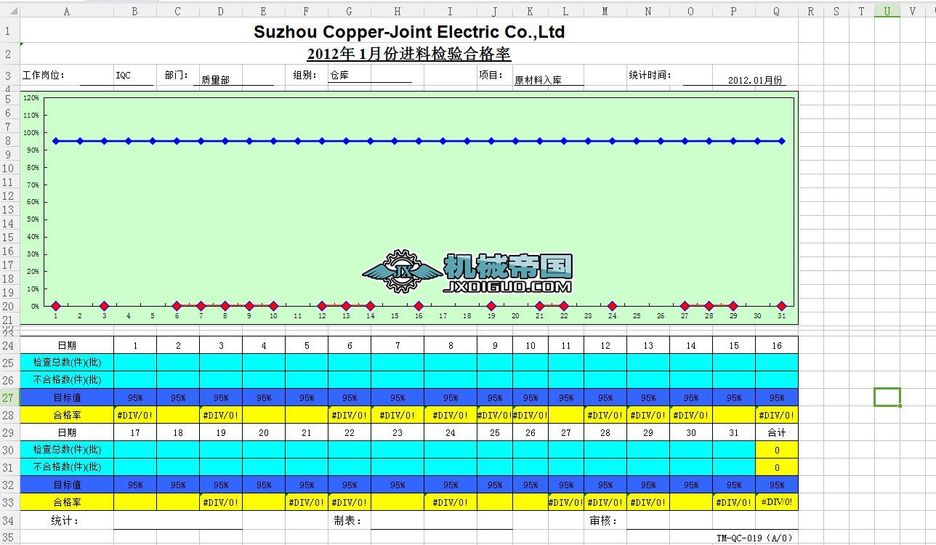This screenshot has height=545, width=936.
Task: Select date cell 17 in row 29
Action: click(x=135, y=432)
